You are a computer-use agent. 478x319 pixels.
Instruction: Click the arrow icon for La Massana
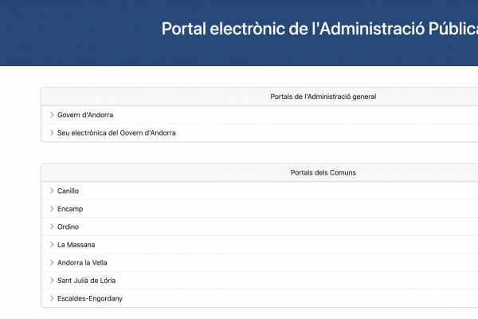pos(52,245)
